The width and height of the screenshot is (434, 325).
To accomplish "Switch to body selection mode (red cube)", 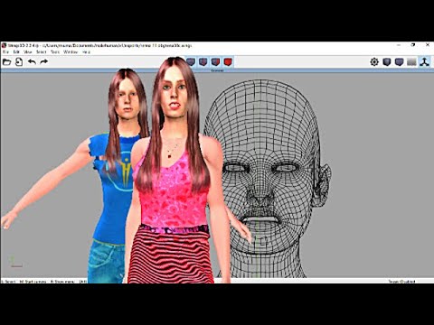I will tap(228, 62).
